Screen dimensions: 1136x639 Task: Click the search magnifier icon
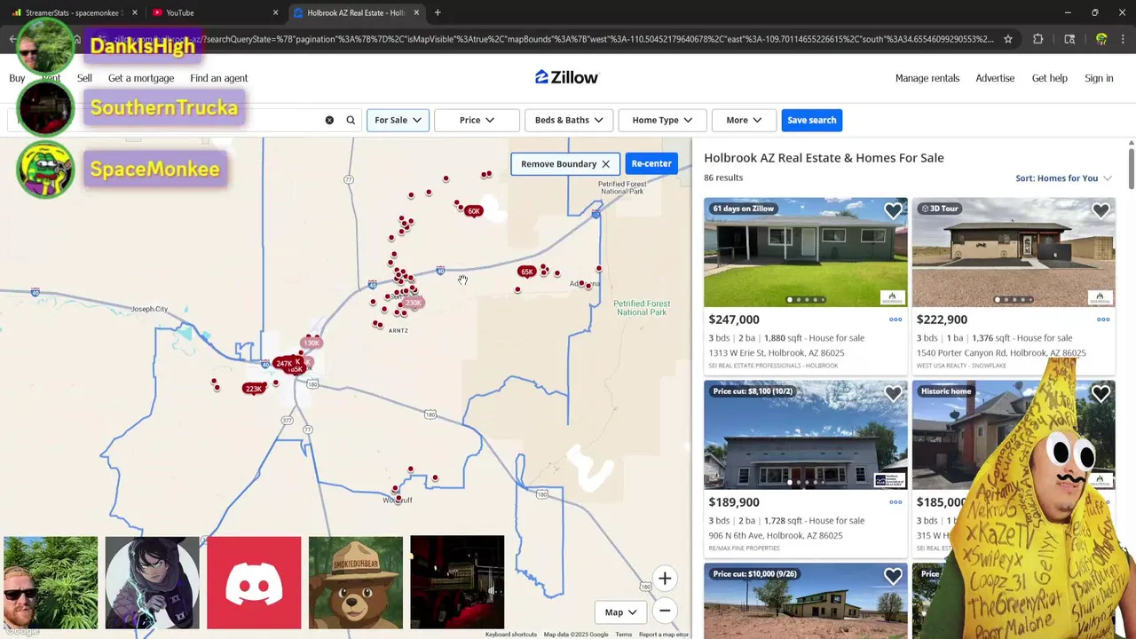[x=351, y=120]
